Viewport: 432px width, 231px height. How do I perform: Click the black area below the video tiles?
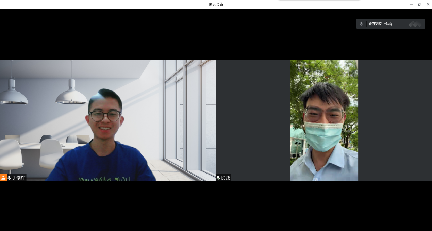pos(216,206)
